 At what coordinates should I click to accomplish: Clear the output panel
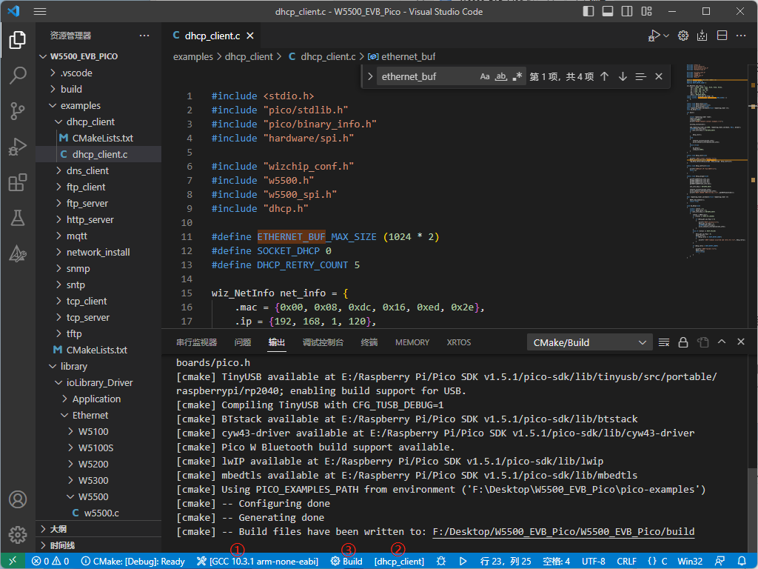[x=664, y=342]
